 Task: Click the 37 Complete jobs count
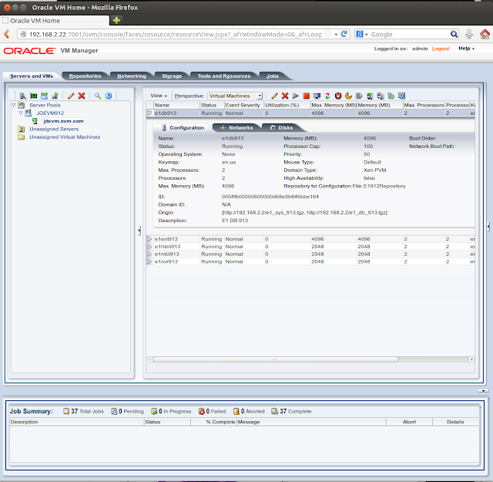tap(291, 411)
